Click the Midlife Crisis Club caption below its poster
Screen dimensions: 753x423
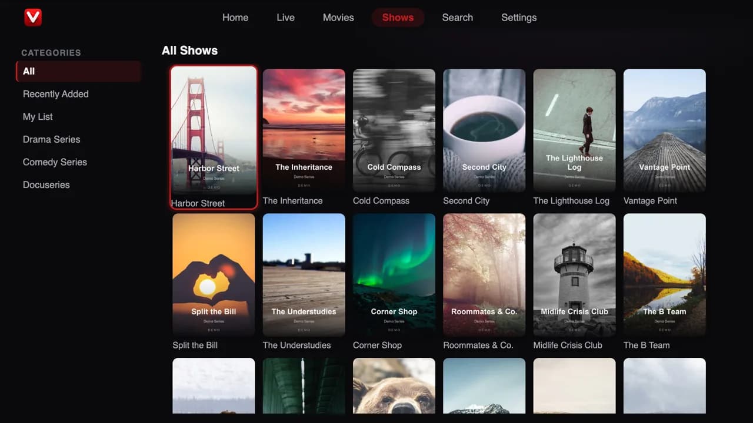click(568, 345)
